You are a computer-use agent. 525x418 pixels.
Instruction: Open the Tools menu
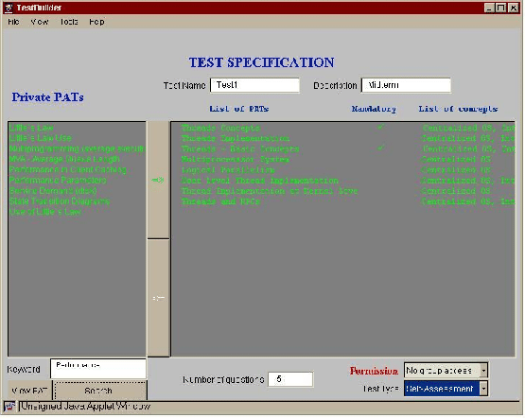coord(69,22)
